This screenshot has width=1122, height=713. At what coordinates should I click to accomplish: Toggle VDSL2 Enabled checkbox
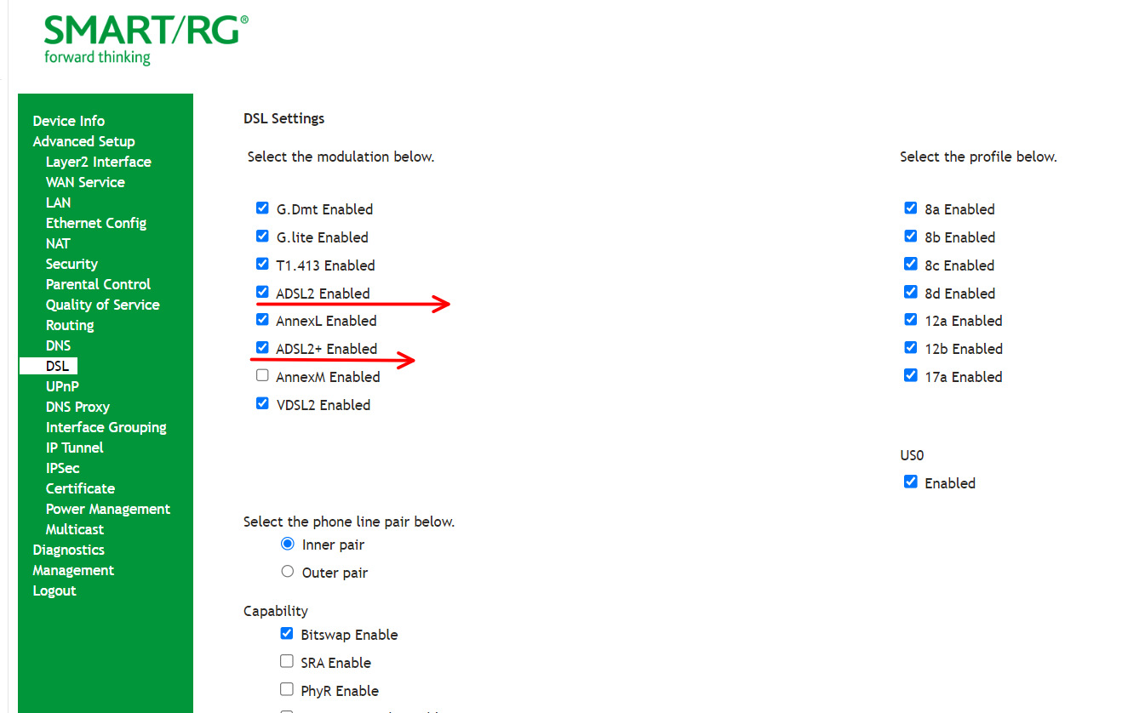pos(262,403)
